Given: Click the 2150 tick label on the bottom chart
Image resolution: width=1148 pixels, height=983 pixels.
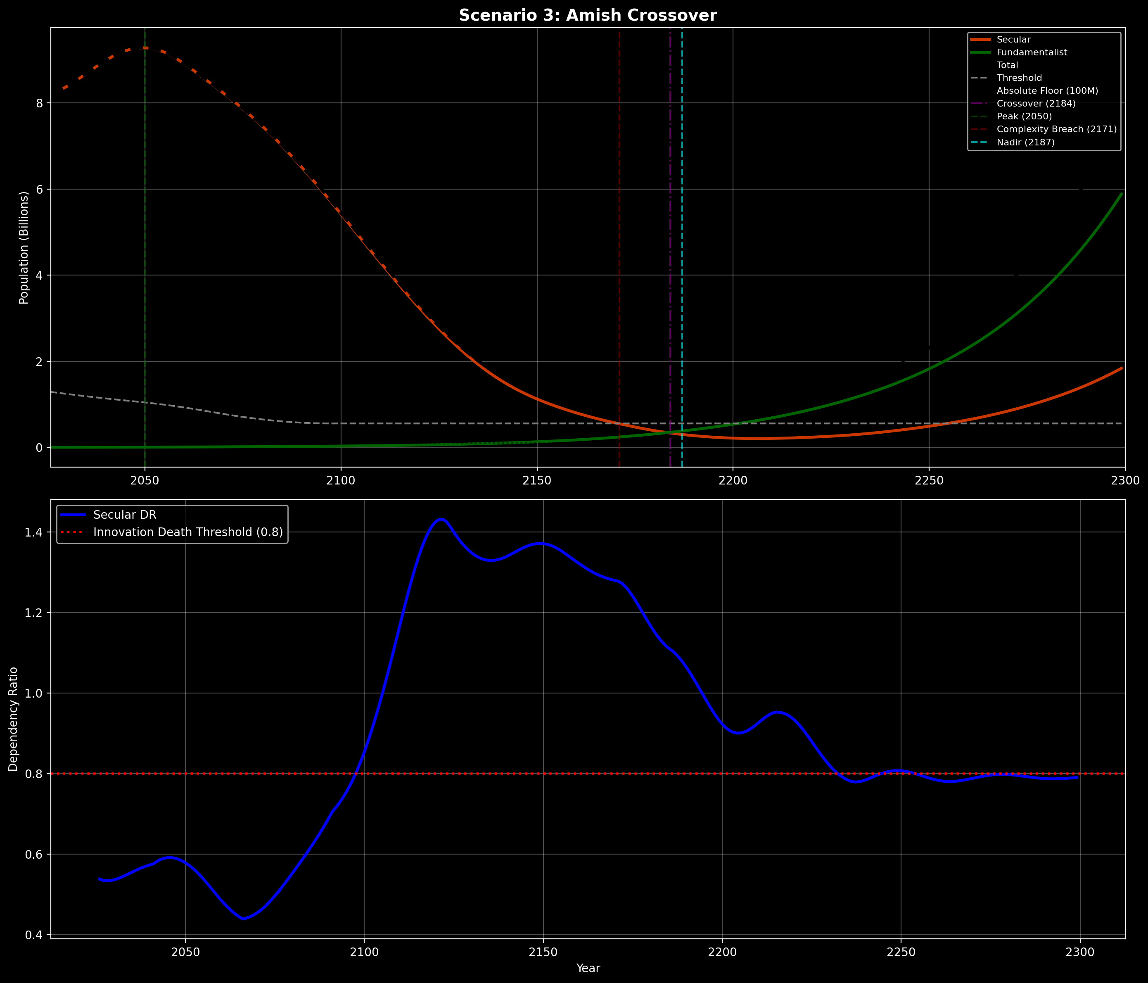Looking at the screenshot, I should (x=543, y=952).
